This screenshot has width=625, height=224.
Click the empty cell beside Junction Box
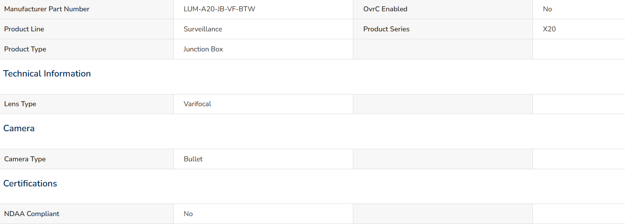point(443,49)
